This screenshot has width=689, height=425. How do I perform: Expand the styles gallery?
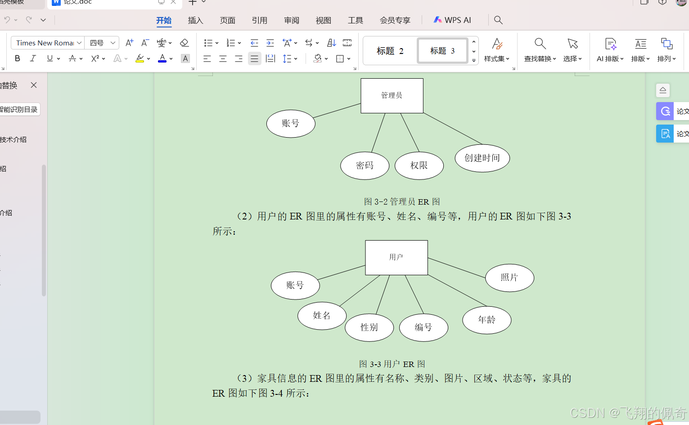474,60
